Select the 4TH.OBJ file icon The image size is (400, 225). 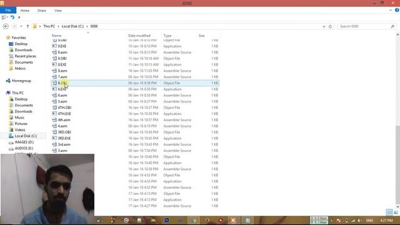[x=54, y=107]
